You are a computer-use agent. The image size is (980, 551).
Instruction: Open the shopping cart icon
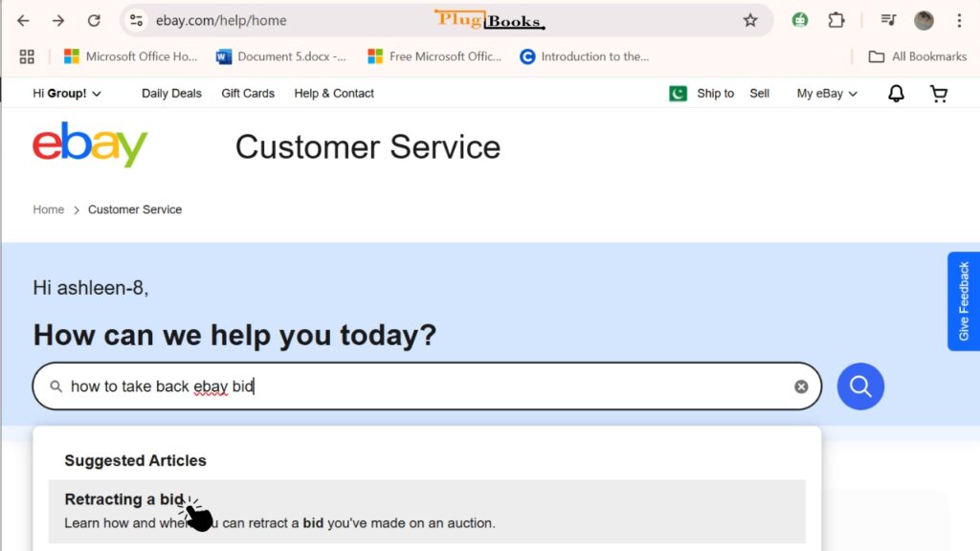938,94
